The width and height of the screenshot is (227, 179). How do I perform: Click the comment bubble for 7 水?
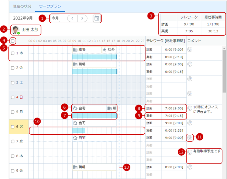pyautogui.click(x=190, y=138)
